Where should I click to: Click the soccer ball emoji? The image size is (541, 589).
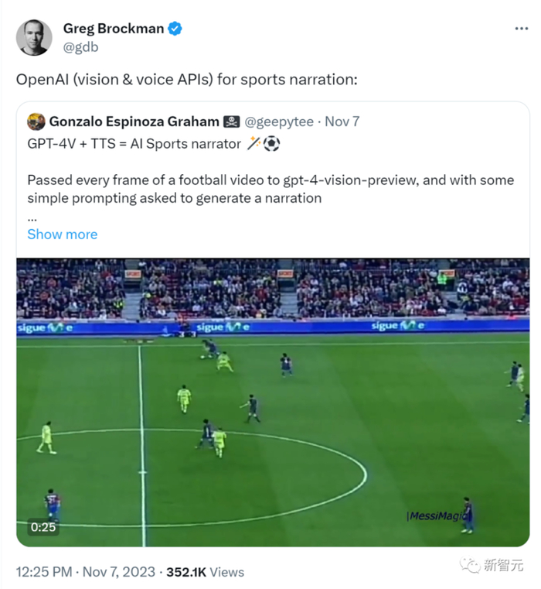271,143
